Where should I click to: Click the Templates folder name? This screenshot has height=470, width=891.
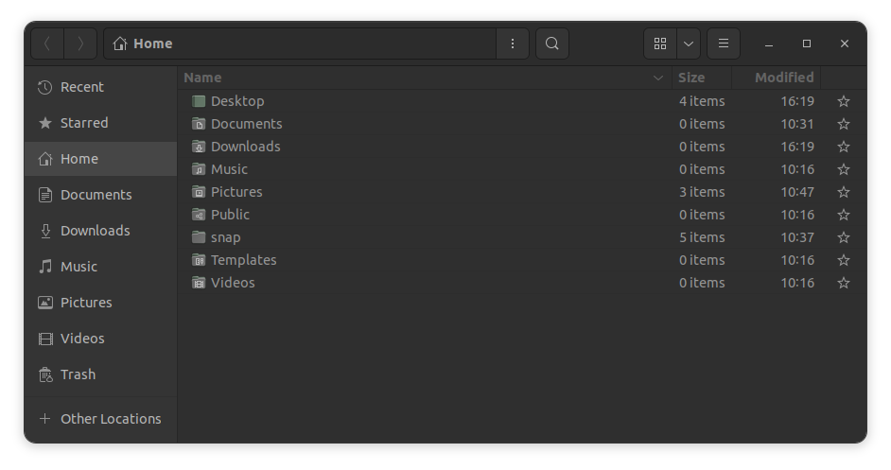[244, 261]
